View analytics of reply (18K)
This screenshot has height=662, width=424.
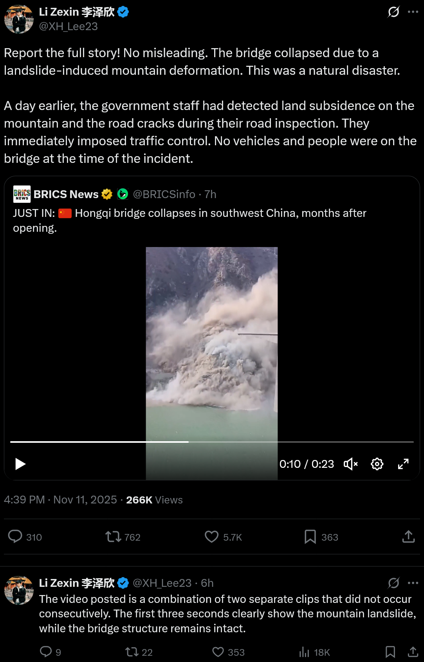click(314, 652)
